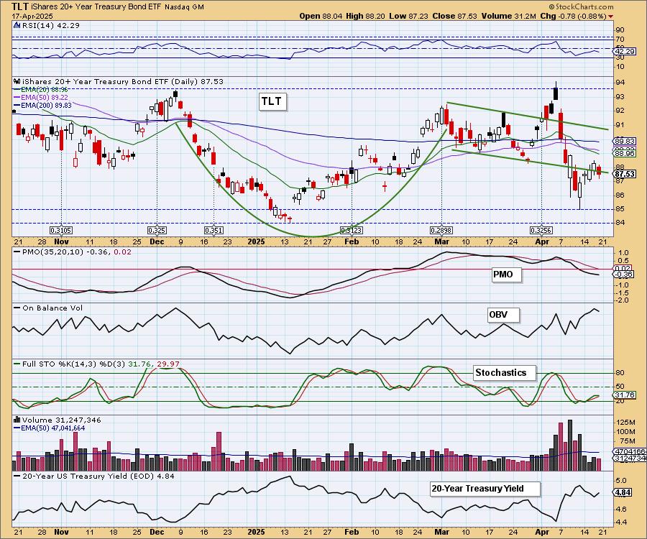
Task: Click the 0.3256 marker label near Apr
Action: (541, 230)
